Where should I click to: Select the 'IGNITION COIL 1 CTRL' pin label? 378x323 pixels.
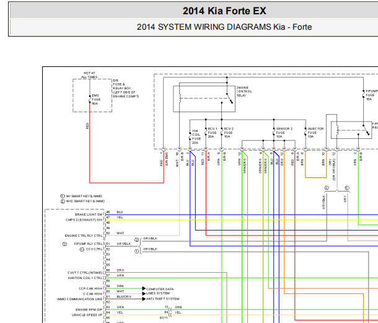pos(85,278)
